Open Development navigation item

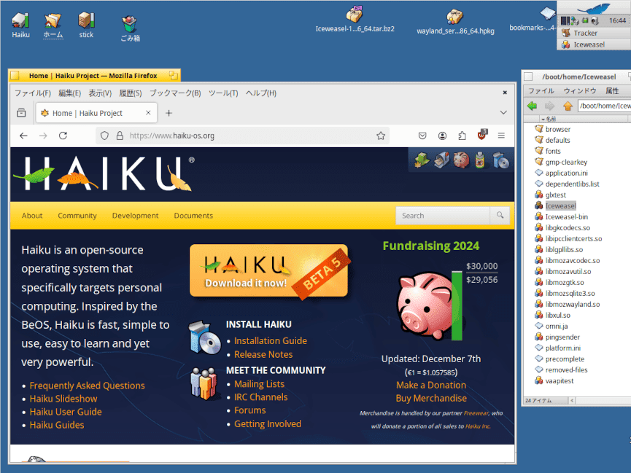(x=135, y=216)
